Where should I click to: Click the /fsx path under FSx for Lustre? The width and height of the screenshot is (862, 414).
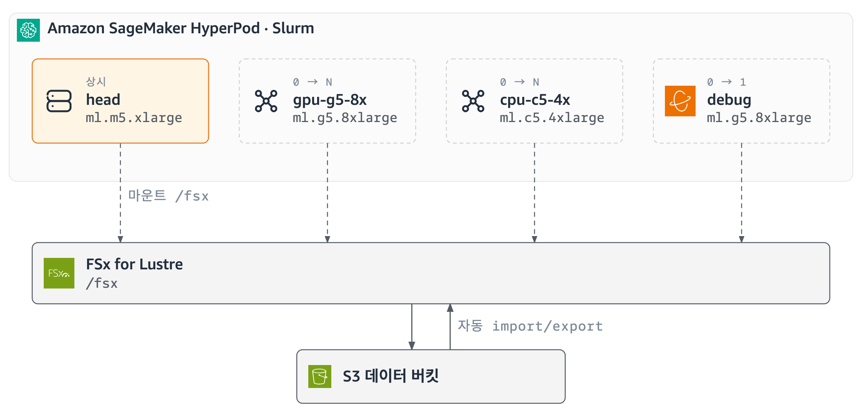pyautogui.click(x=102, y=284)
